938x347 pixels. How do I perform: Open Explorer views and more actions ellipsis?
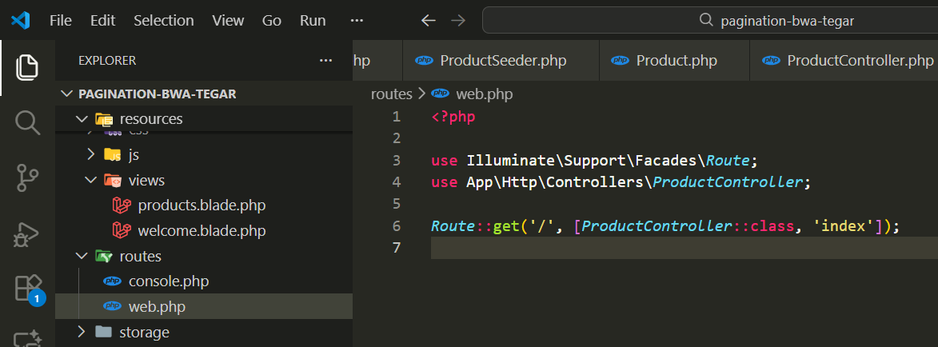coord(325,61)
